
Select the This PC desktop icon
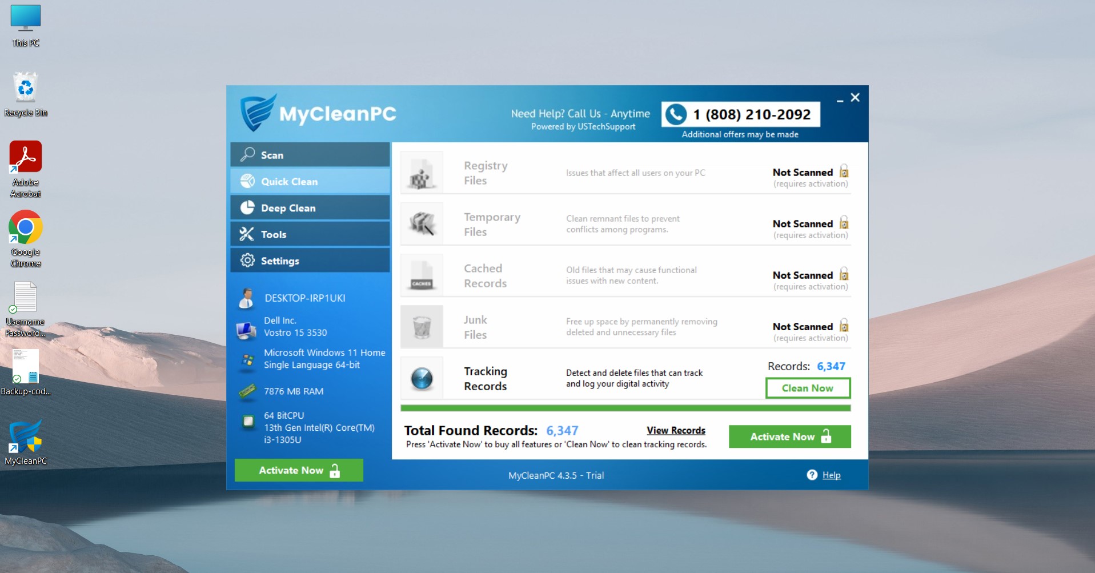(26, 26)
